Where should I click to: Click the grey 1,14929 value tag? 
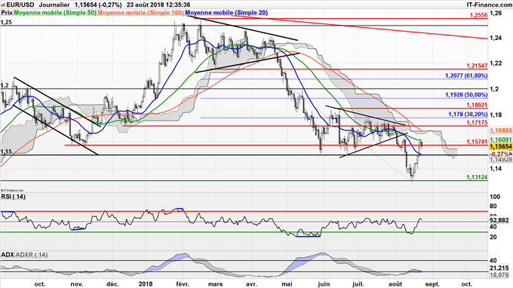click(x=501, y=160)
